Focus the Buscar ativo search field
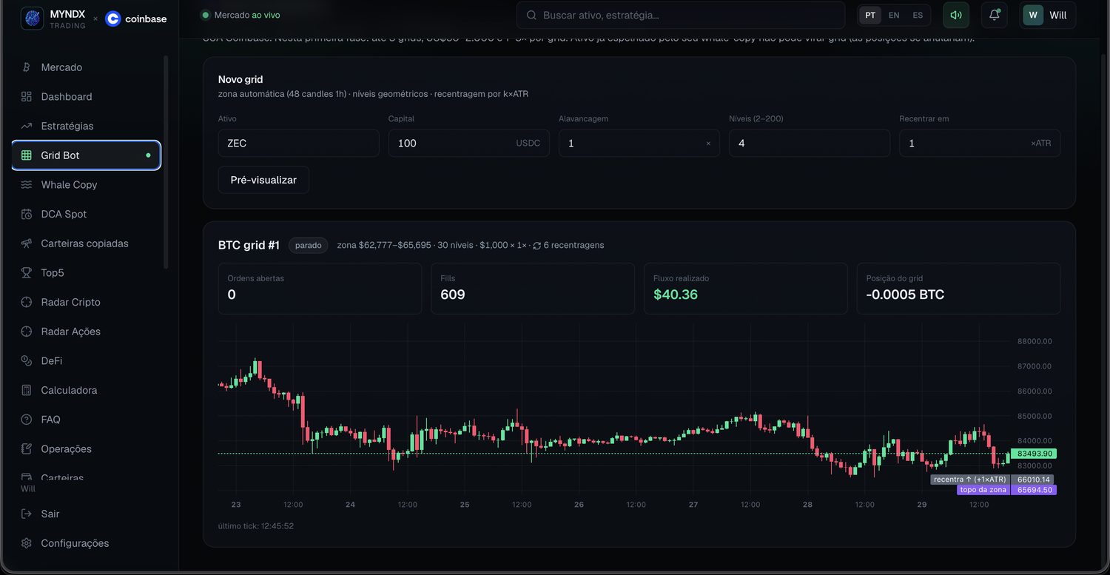The width and height of the screenshot is (1110, 575). (681, 15)
